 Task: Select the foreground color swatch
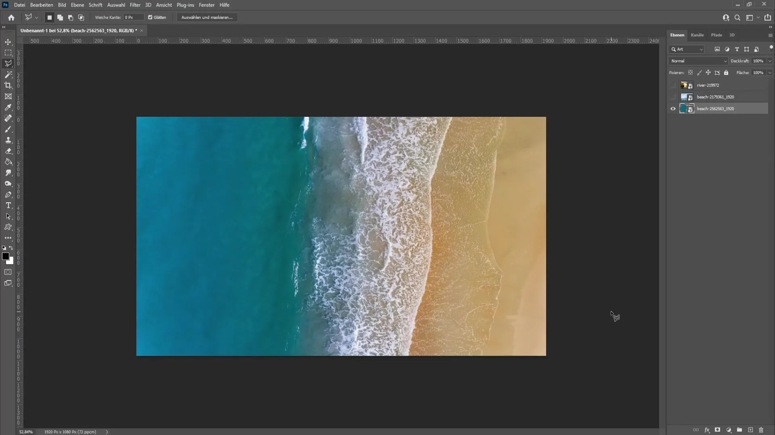pos(5,256)
